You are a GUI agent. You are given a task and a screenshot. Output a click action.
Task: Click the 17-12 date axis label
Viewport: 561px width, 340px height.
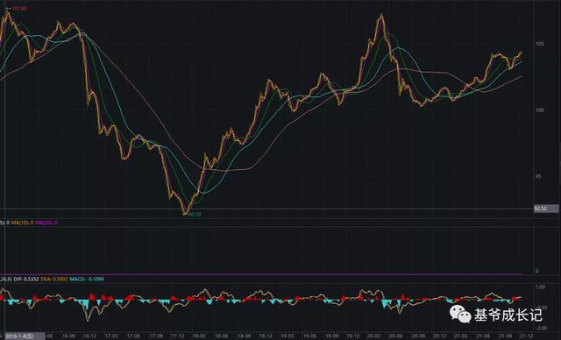178,336
